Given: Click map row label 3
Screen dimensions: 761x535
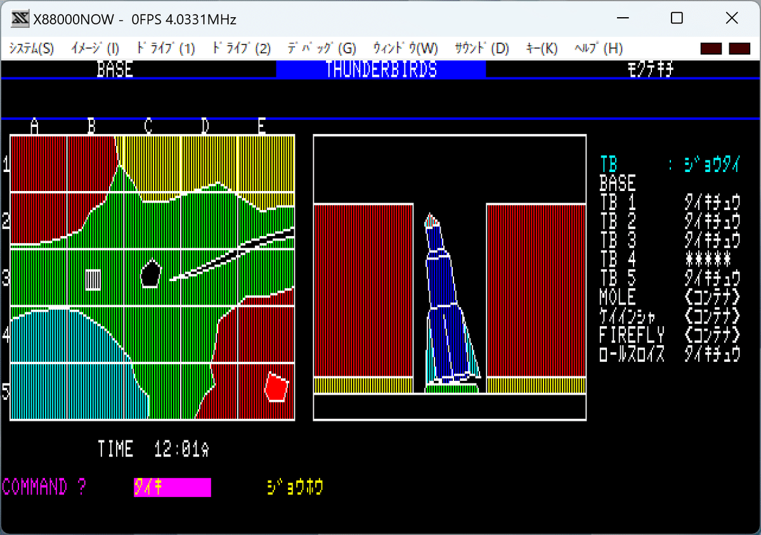Looking at the screenshot, I should point(6,279).
